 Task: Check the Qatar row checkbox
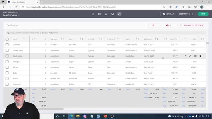(7, 73)
